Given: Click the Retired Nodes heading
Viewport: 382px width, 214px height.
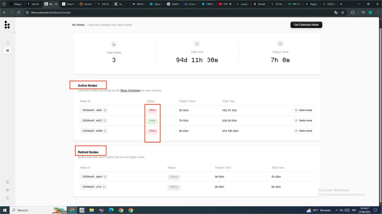Looking at the screenshot, I should 88,152.
